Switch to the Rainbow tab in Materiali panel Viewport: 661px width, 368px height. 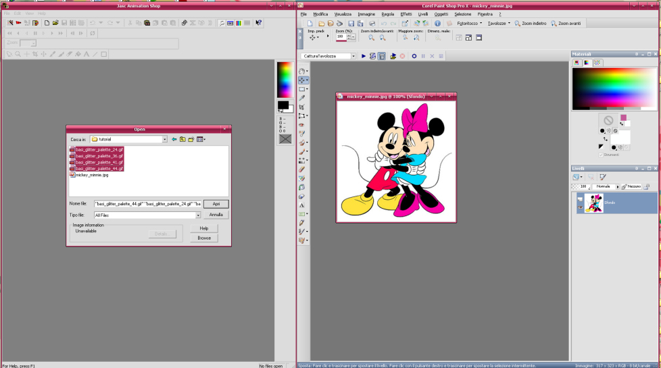coord(587,63)
